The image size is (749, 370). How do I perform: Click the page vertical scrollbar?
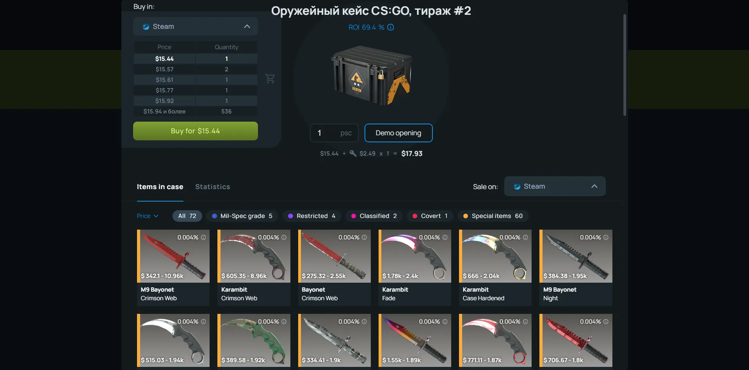pos(624,65)
